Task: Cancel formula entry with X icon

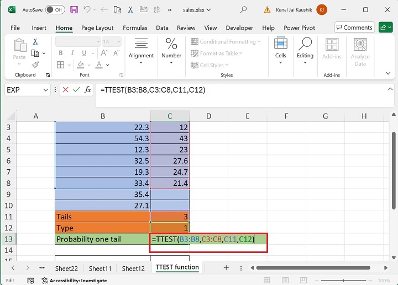Action: click(x=66, y=90)
